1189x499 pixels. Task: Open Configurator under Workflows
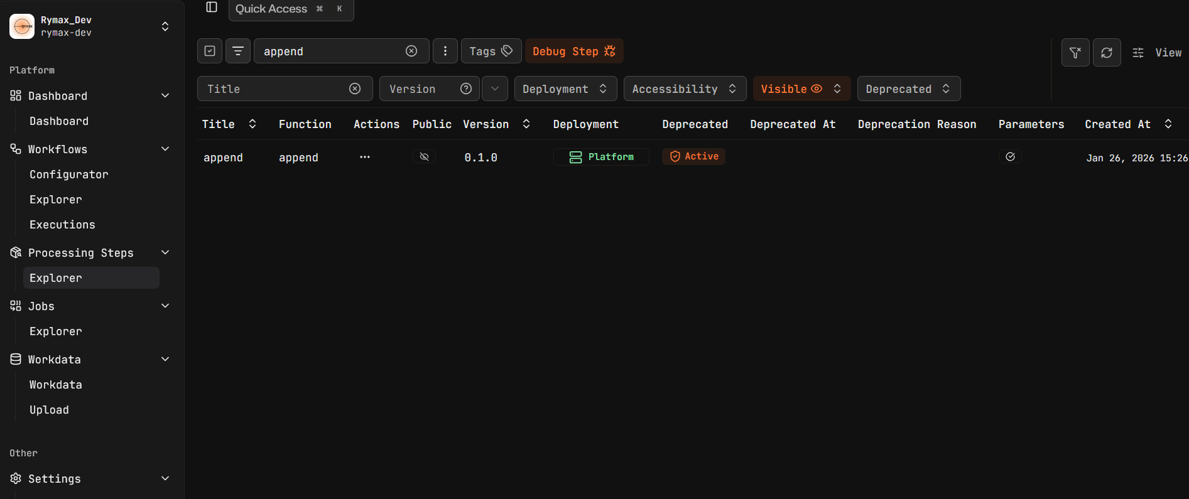tap(69, 174)
